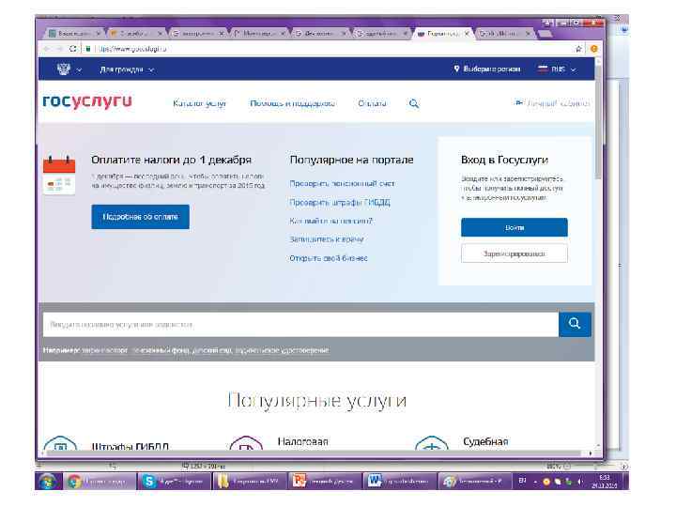Focus the service name search field
The image size is (676, 507).
pos(300,324)
